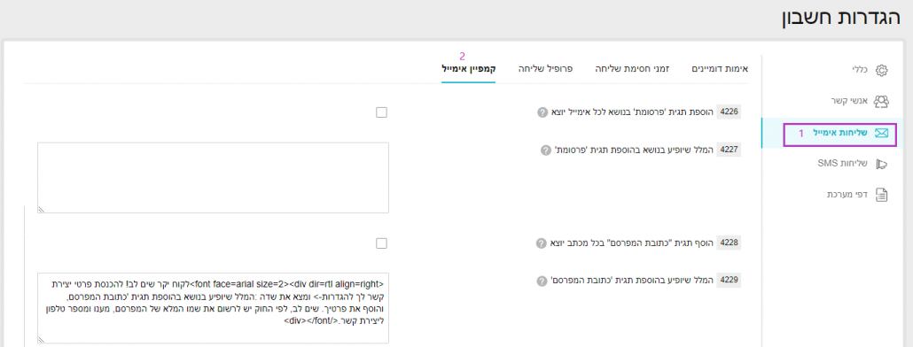Viewport: 913px width, 347px height.
Task: Open help icon for setting 4228
Action: [541, 243]
